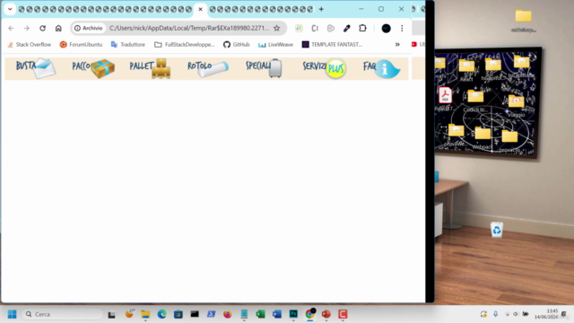Click the Archivio site info chip
The width and height of the screenshot is (574, 323).
point(88,28)
